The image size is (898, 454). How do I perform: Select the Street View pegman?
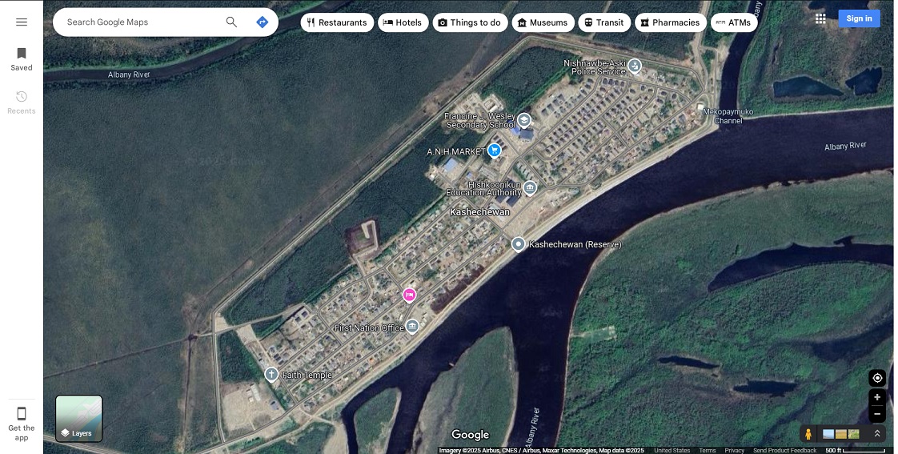[x=808, y=434]
